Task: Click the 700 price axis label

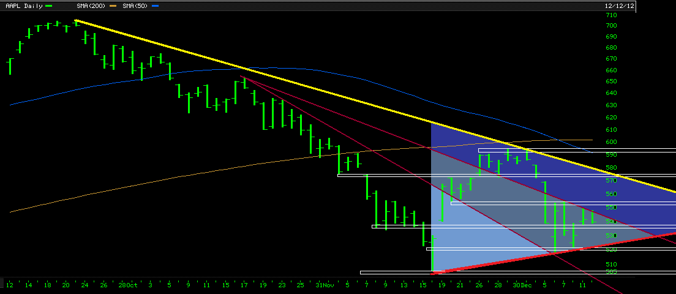Action: tap(611, 26)
